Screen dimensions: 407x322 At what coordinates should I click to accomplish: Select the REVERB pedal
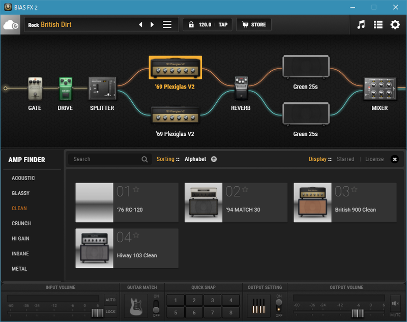pos(241,88)
